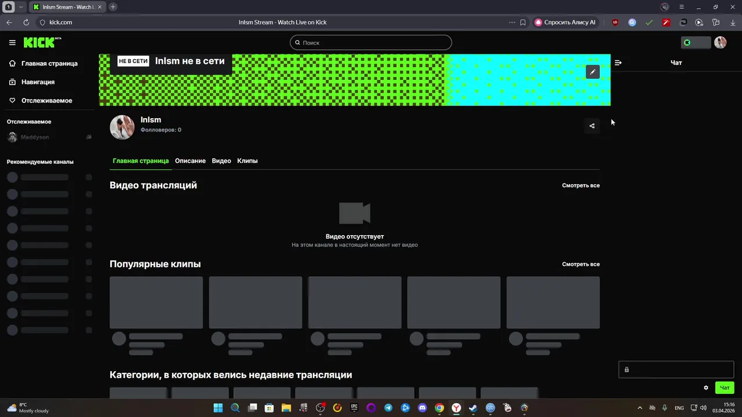Click the red magic wand extension
This screenshot has height=417, width=742.
(666, 22)
